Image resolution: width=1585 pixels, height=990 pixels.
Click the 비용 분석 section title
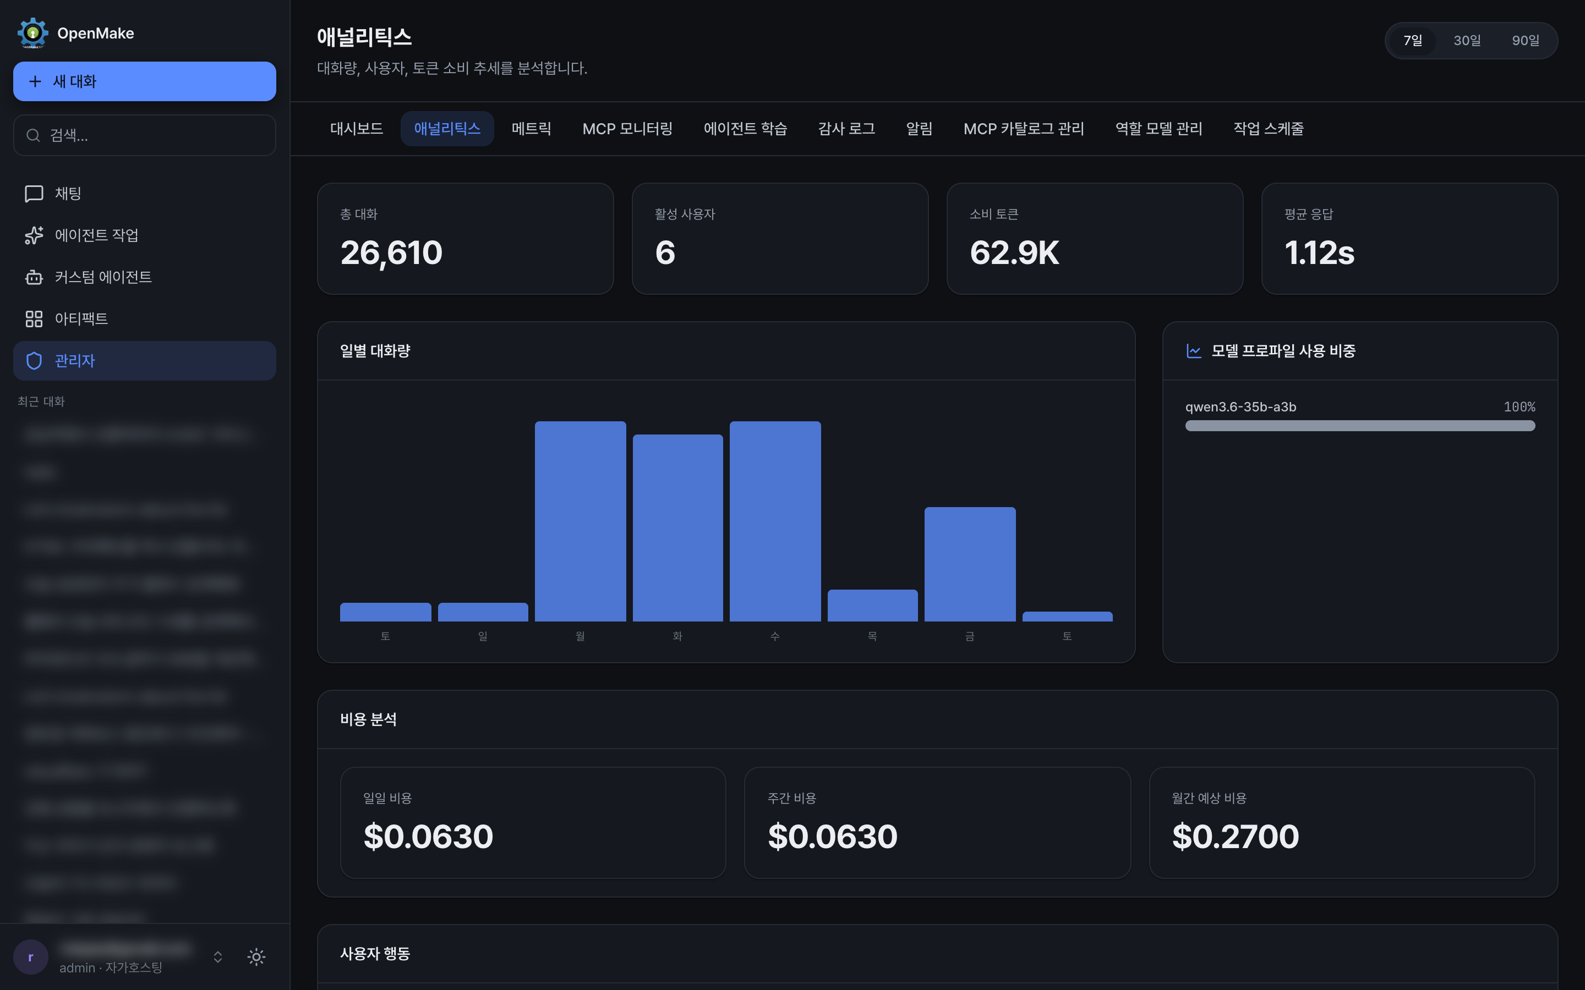click(x=368, y=719)
